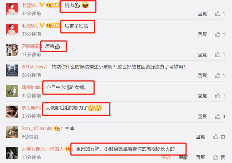This screenshot has height=163, width=232.
Task: Click the verified V badge of first 七囍WL
Action: [42, 5]
